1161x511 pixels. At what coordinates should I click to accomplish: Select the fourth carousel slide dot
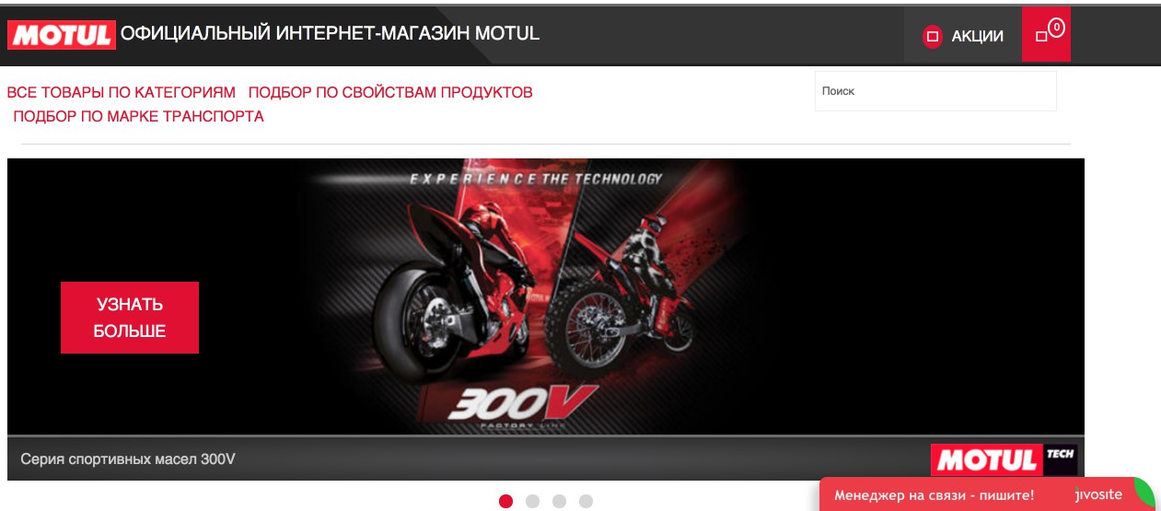tap(586, 501)
